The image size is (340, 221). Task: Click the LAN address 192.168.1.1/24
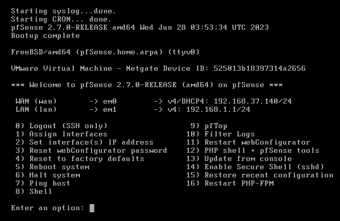(x=225, y=109)
